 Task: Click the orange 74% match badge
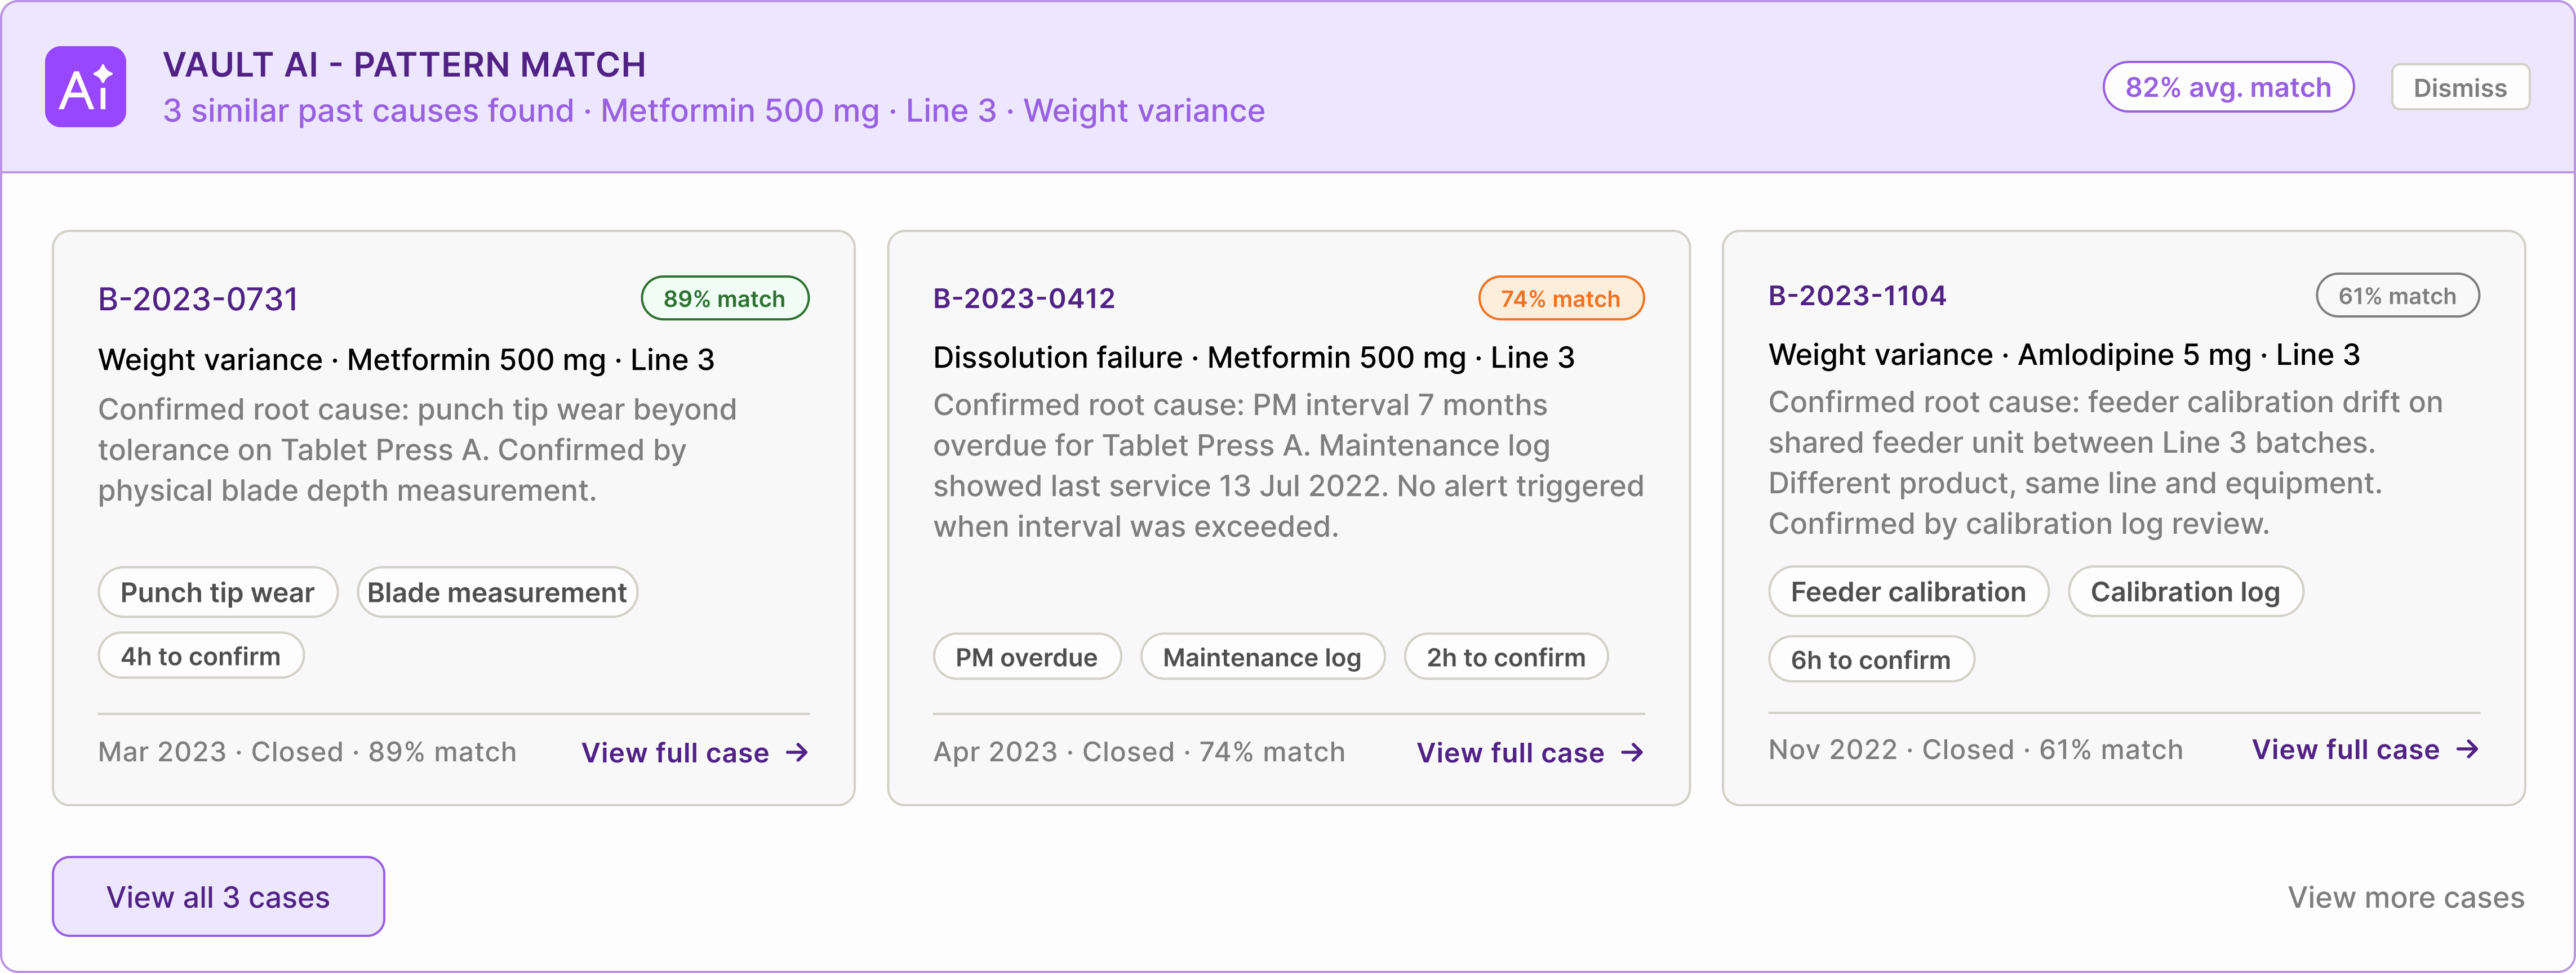point(1560,298)
